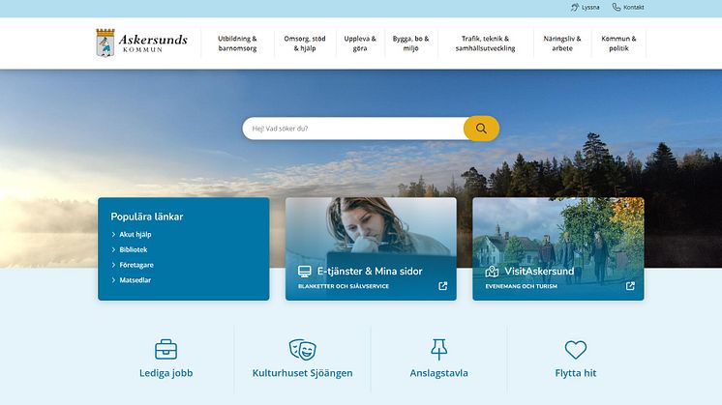The width and height of the screenshot is (722, 405).
Task: Open the Bibliotek link
Action: 133,249
